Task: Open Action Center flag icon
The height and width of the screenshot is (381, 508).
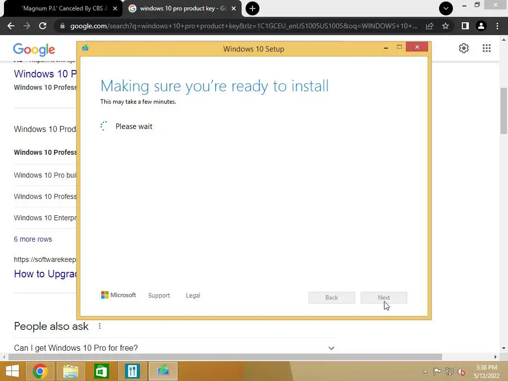Action: [437, 372]
